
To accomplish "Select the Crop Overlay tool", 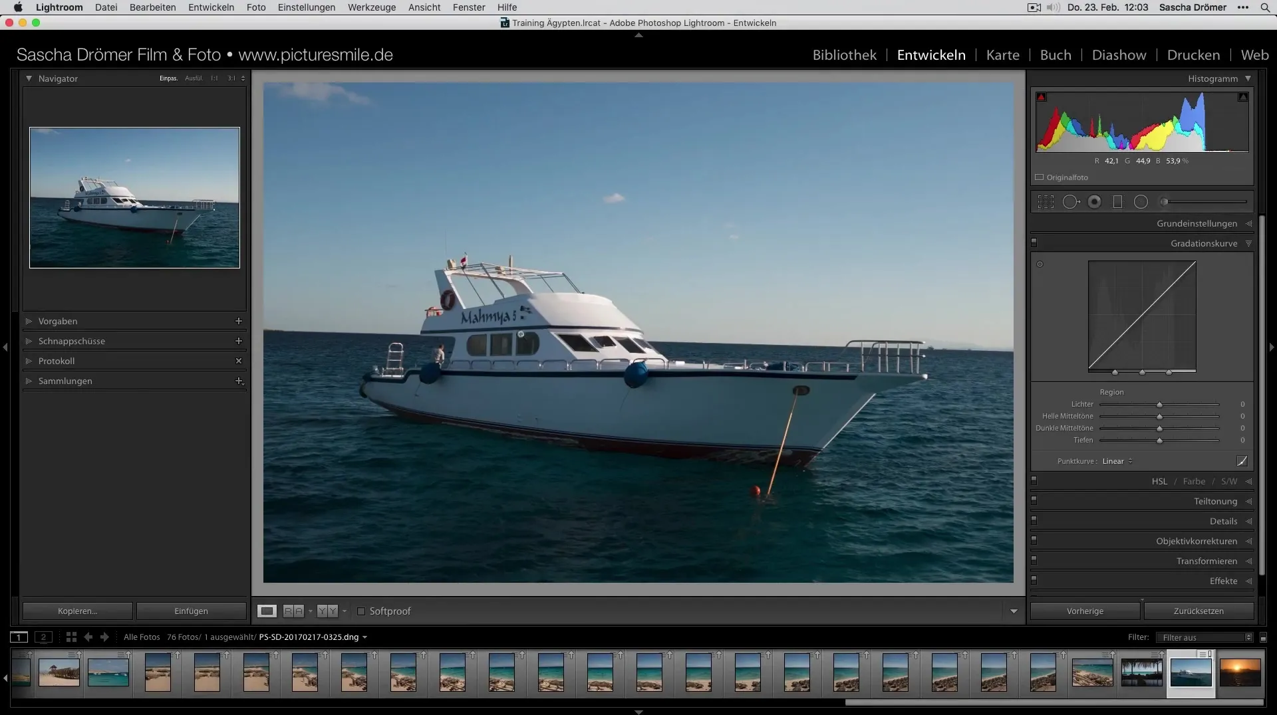I will click(x=1046, y=202).
